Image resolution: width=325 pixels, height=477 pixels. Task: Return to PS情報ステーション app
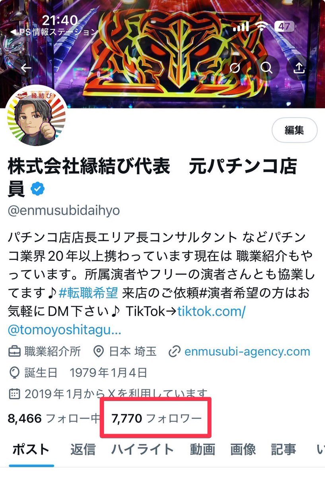(53, 32)
